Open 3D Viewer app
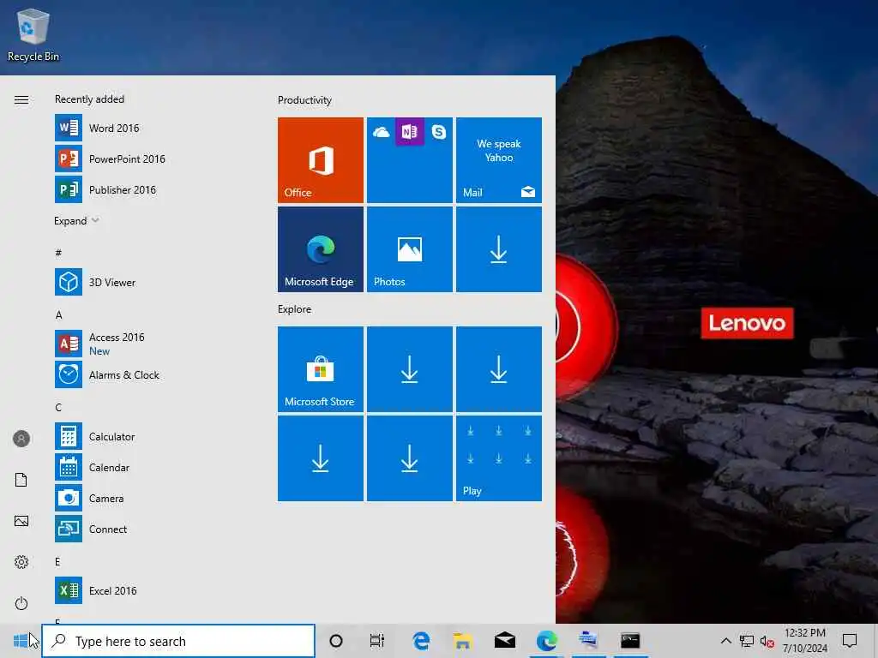 coord(151,282)
